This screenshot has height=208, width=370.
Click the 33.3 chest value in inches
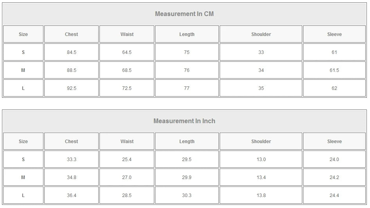(x=71, y=160)
